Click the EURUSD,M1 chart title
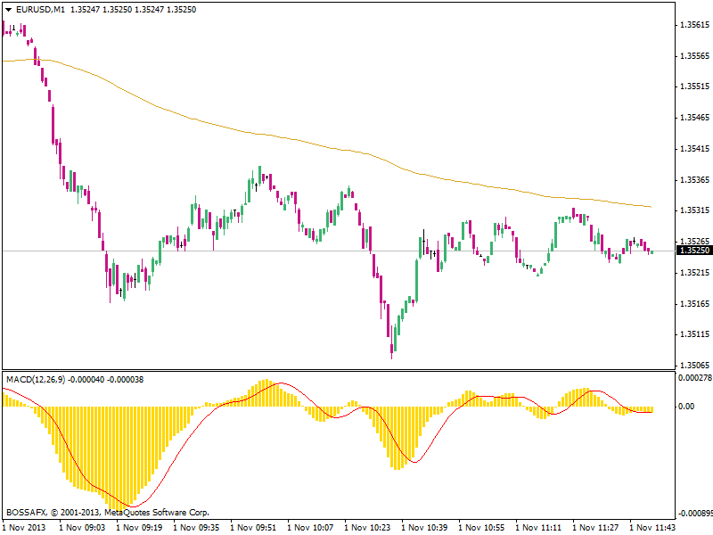This screenshot has height=535, width=713. [40, 10]
